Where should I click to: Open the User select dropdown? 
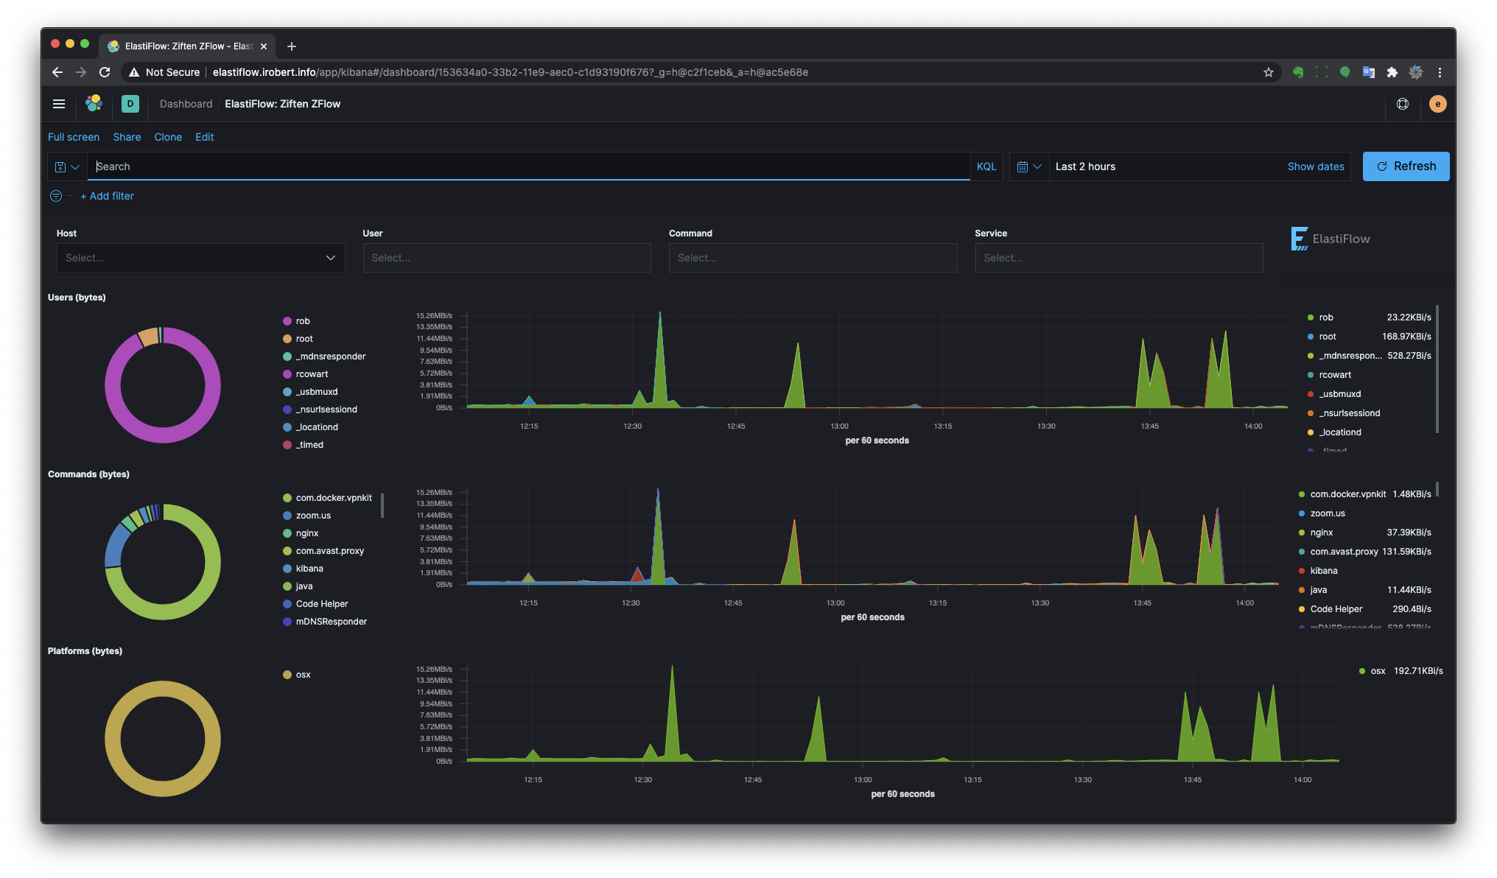[x=507, y=258]
